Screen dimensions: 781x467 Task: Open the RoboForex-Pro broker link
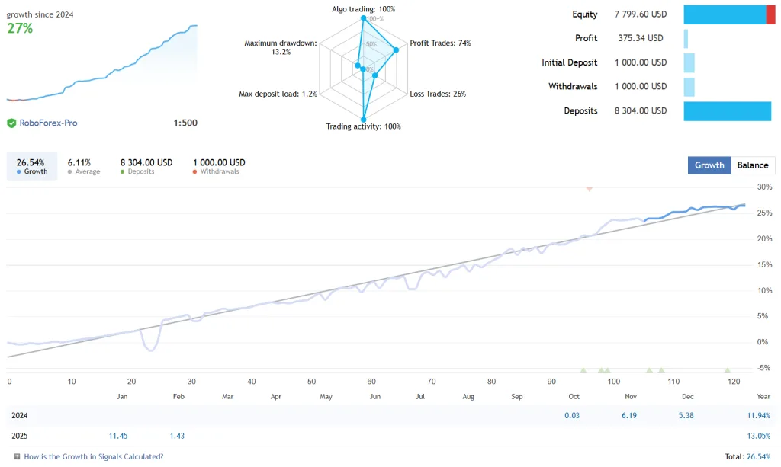click(x=48, y=123)
